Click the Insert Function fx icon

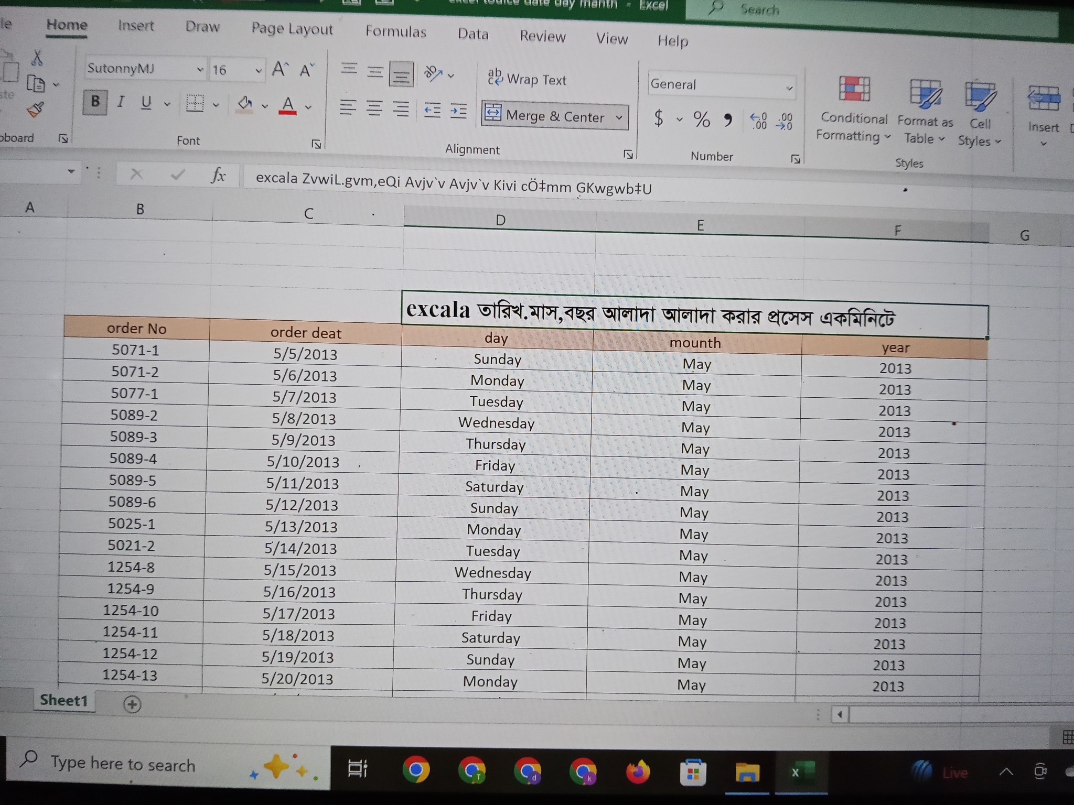pyautogui.click(x=218, y=175)
